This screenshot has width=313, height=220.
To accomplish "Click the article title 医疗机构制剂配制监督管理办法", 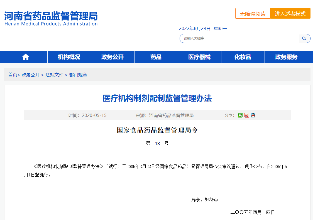I will point(157,98).
